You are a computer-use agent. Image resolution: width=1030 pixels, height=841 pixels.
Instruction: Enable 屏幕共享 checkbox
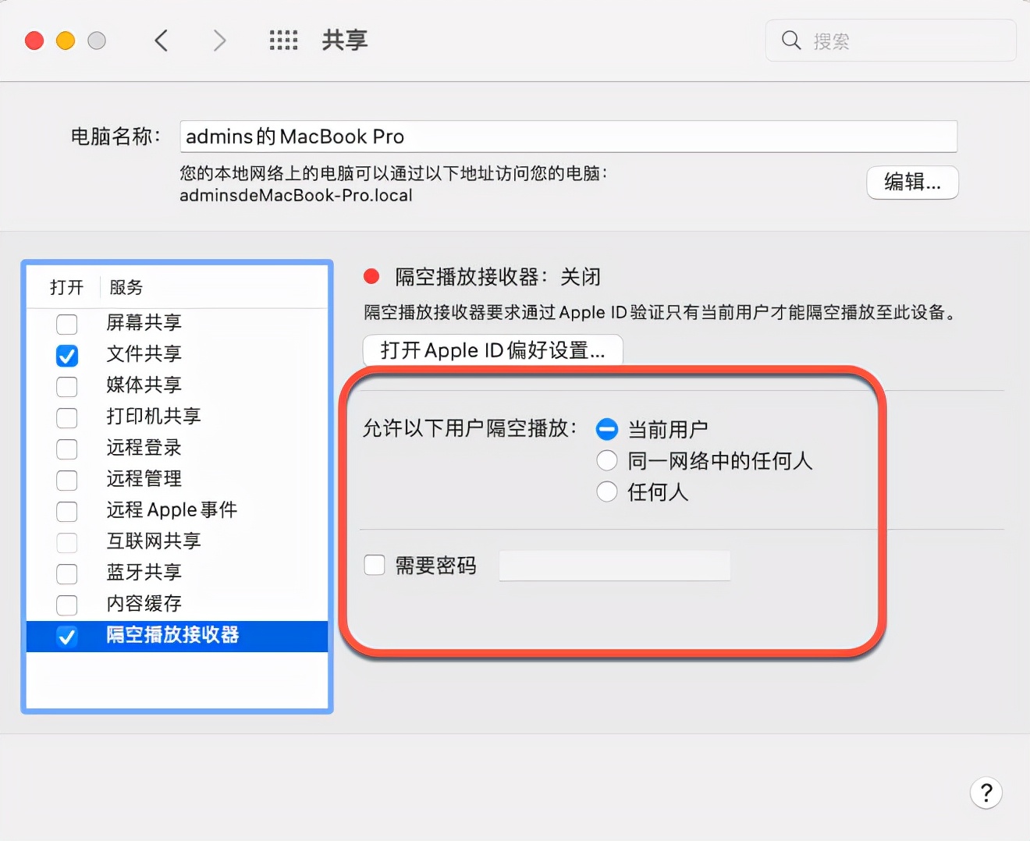(x=67, y=324)
